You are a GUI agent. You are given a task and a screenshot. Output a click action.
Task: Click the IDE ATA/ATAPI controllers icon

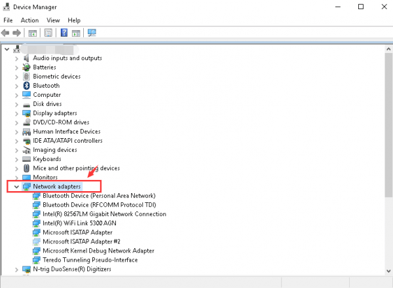[x=26, y=141]
